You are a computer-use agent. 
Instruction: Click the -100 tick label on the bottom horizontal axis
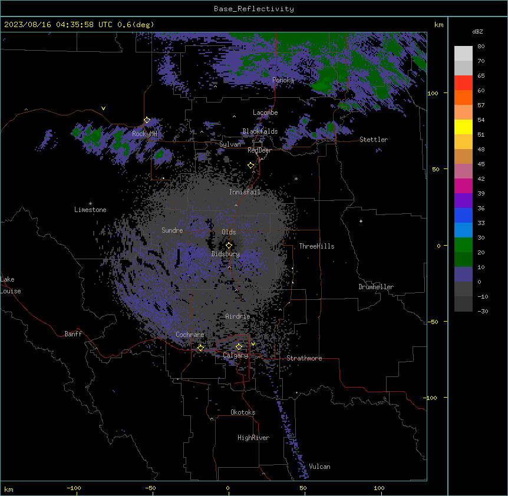pyautogui.click(x=74, y=488)
